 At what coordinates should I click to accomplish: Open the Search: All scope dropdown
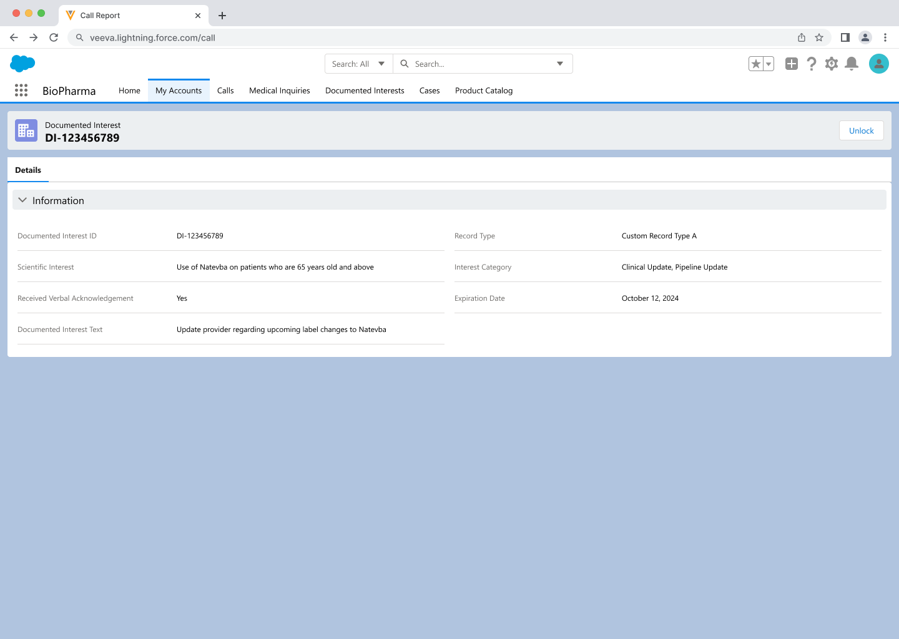click(x=358, y=64)
